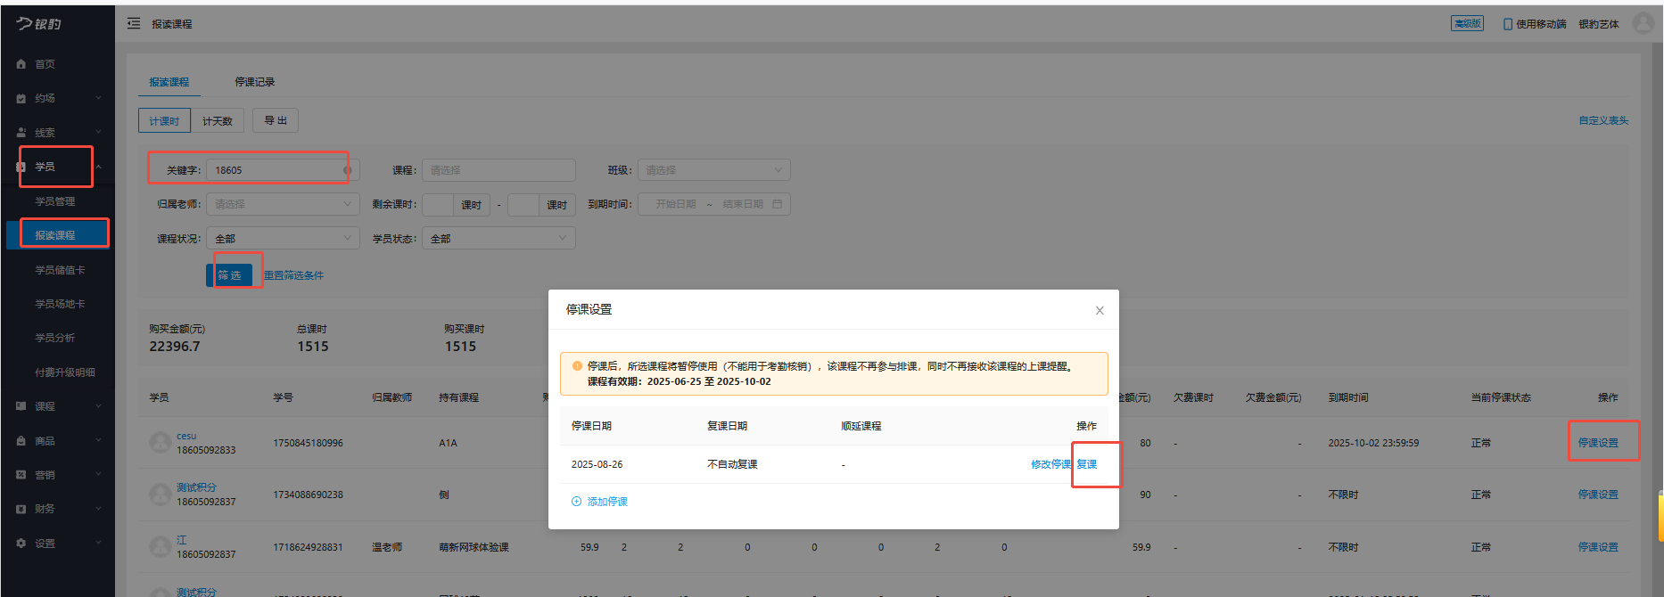The width and height of the screenshot is (1664, 597).
Task: Open 学员储值卡 in the sidebar
Action: tap(60, 270)
